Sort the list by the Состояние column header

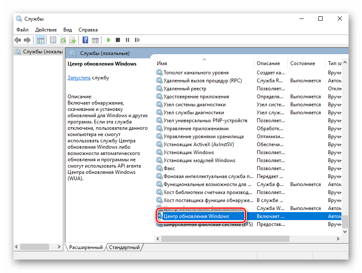pos(302,63)
